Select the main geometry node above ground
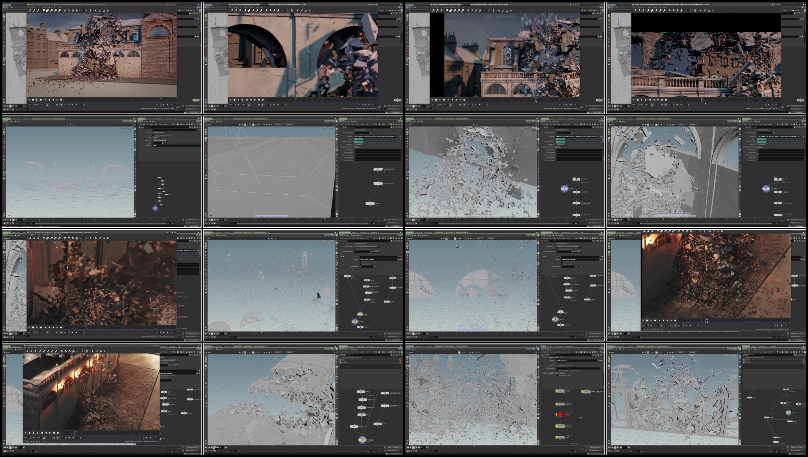Viewport: 808px width, 457px height. click(x=560, y=391)
